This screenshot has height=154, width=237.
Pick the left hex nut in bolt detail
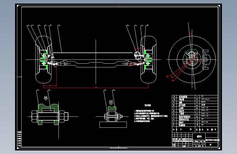[35, 116]
